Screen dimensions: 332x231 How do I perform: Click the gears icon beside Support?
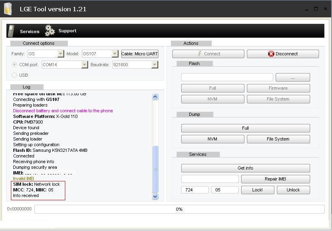[x=50, y=31]
